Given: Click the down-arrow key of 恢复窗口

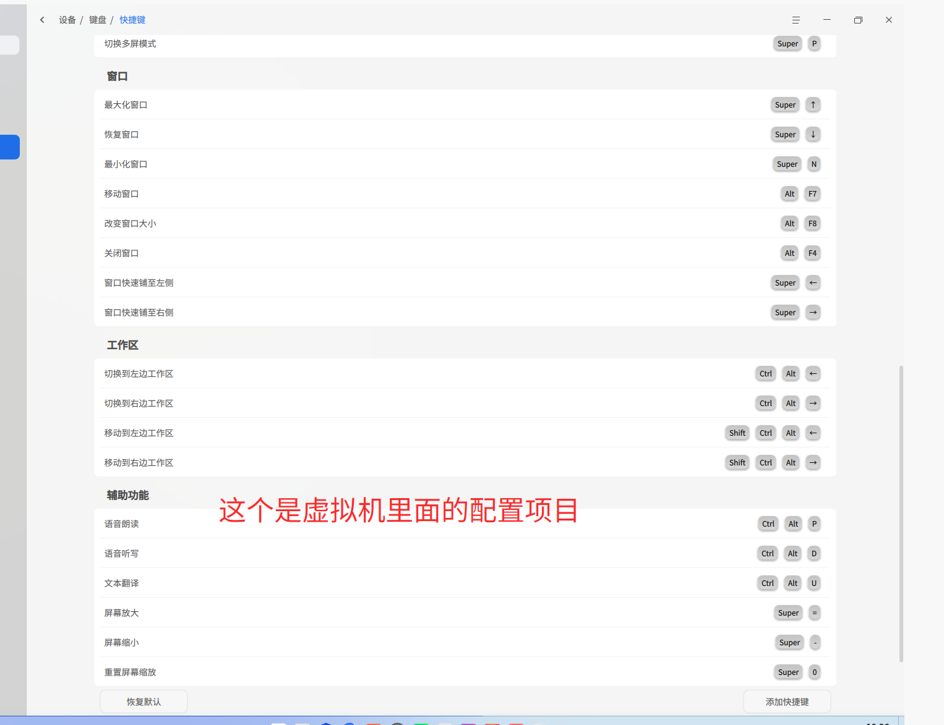Looking at the screenshot, I should (813, 134).
